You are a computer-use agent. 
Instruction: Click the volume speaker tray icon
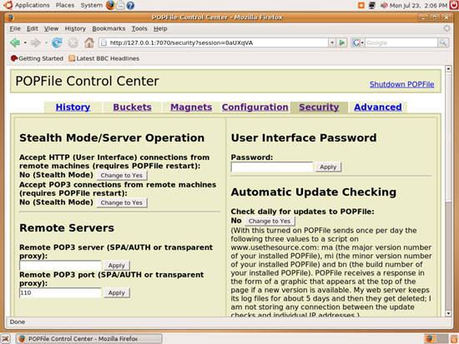point(384,5)
